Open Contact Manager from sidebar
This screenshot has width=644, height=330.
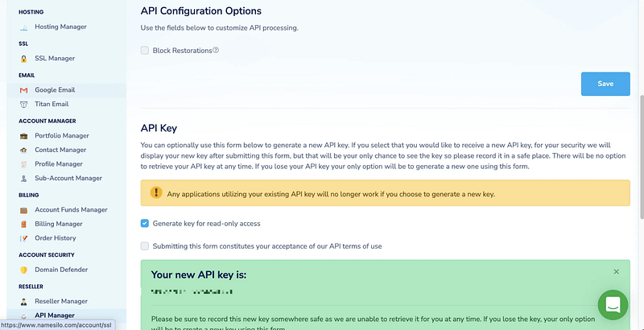[x=60, y=150]
